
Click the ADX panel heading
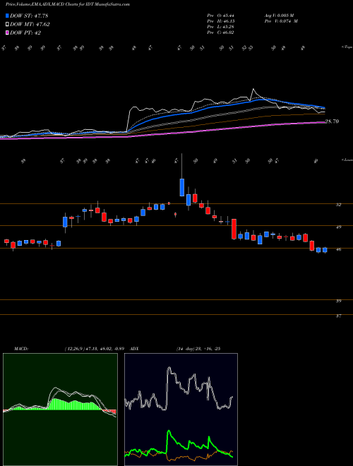click(x=135, y=348)
